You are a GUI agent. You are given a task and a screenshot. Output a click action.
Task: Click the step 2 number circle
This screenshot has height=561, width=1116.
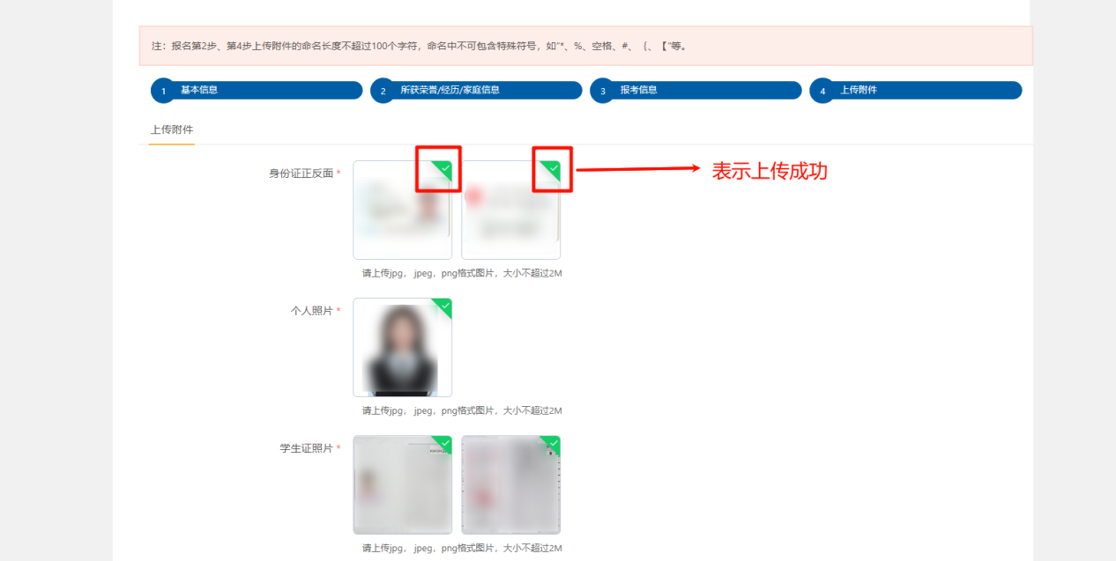[383, 91]
